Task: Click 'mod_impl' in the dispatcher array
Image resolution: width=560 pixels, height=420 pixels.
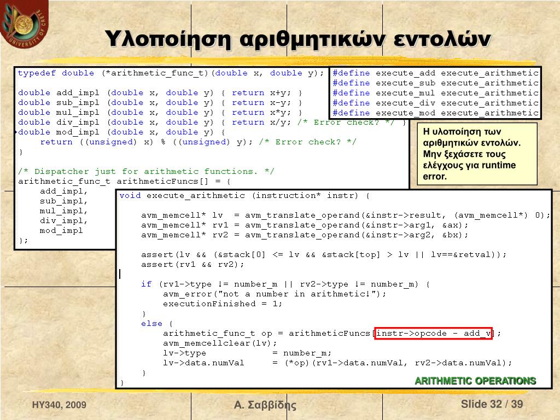Action: pyautogui.click(x=61, y=231)
